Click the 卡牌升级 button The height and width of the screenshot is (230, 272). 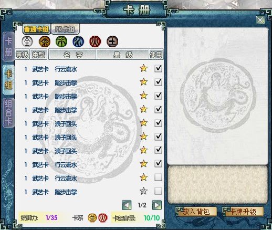pyautogui.click(x=243, y=212)
